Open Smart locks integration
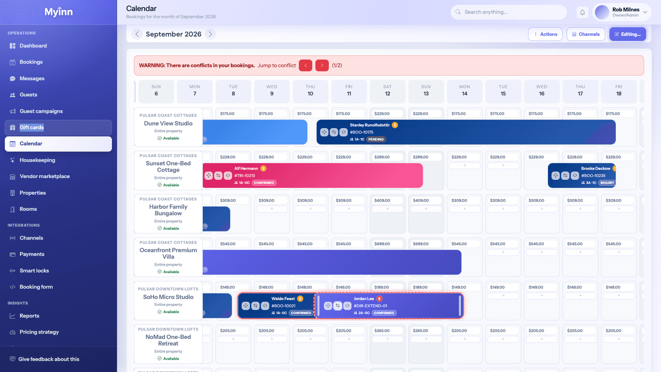661x372 pixels. [x=58, y=271]
